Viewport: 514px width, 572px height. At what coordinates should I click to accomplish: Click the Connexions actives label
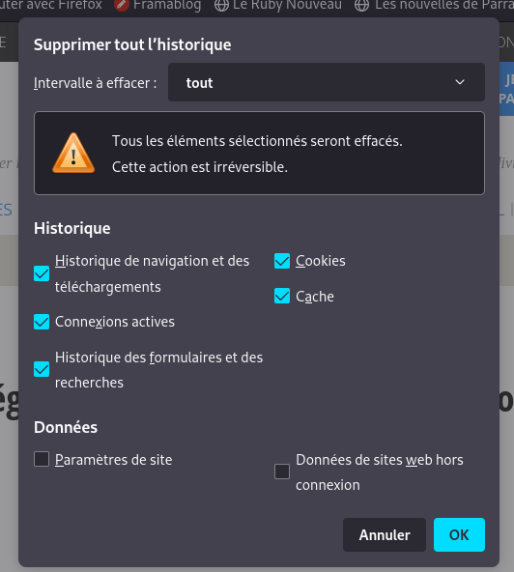[115, 322]
